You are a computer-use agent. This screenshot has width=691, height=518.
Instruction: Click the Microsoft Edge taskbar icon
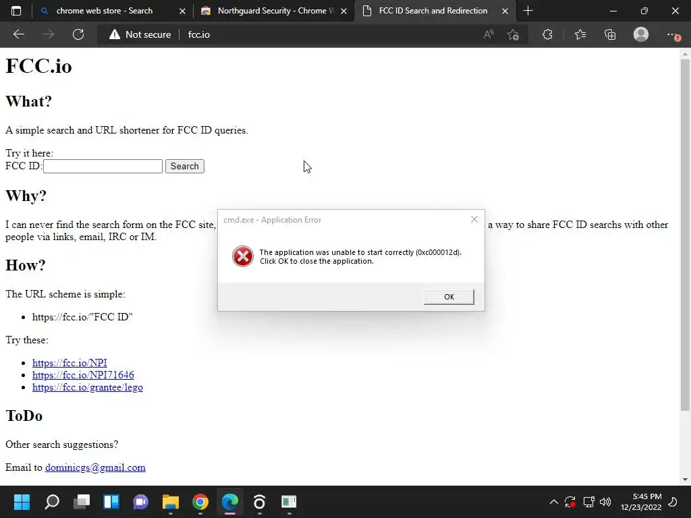click(230, 502)
